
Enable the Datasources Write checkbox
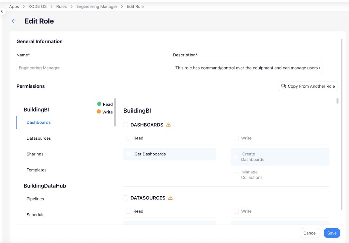point(237,211)
